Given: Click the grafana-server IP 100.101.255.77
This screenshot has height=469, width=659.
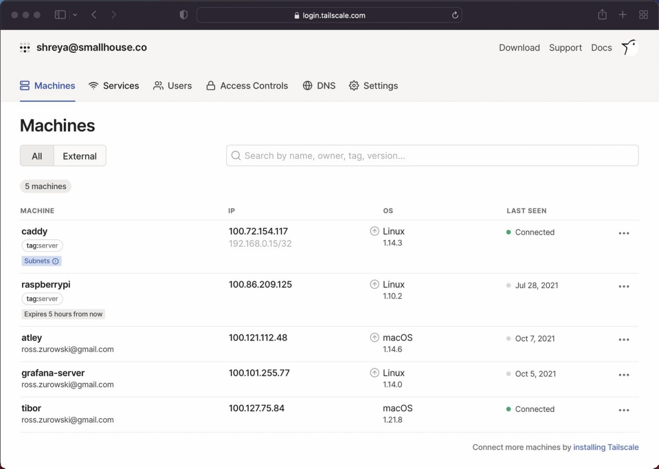Looking at the screenshot, I should coord(259,373).
